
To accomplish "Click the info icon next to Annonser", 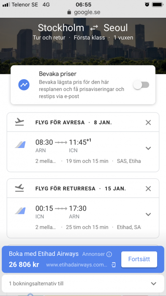I will pyautogui.click(x=109, y=254).
